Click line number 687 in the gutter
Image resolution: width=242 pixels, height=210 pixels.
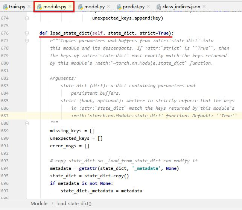click(x=5, y=116)
